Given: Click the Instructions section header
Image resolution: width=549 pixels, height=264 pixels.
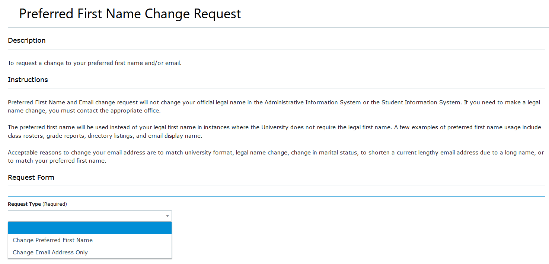Looking at the screenshot, I should point(28,79).
